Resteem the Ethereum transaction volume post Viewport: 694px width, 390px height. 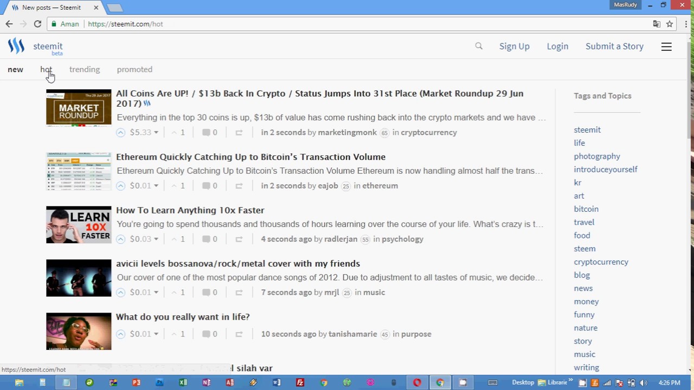click(239, 185)
